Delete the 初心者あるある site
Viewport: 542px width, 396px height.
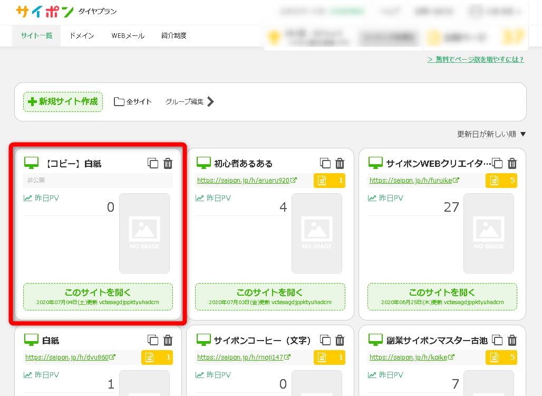(340, 163)
